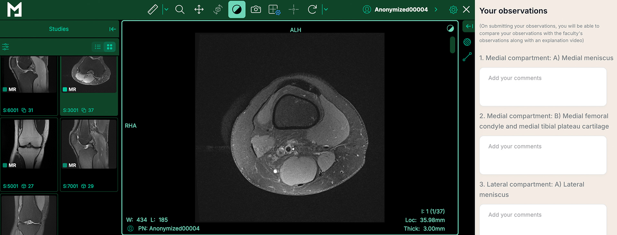Collapse the Studies panel
This screenshot has width=617, height=235.
click(112, 29)
